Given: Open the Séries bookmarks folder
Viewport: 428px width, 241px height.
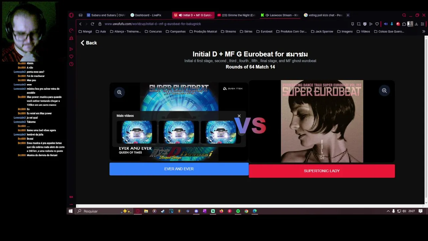Looking at the screenshot, I should coord(246,31).
